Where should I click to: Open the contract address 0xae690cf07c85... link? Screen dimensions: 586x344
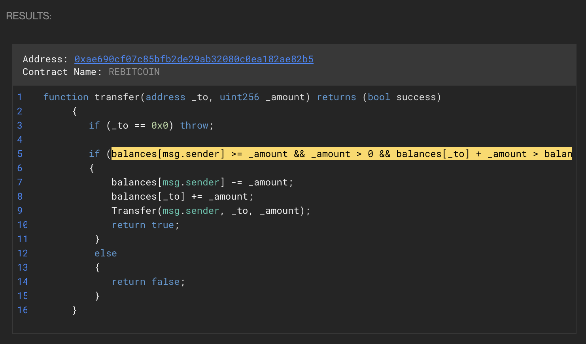pos(194,59)
